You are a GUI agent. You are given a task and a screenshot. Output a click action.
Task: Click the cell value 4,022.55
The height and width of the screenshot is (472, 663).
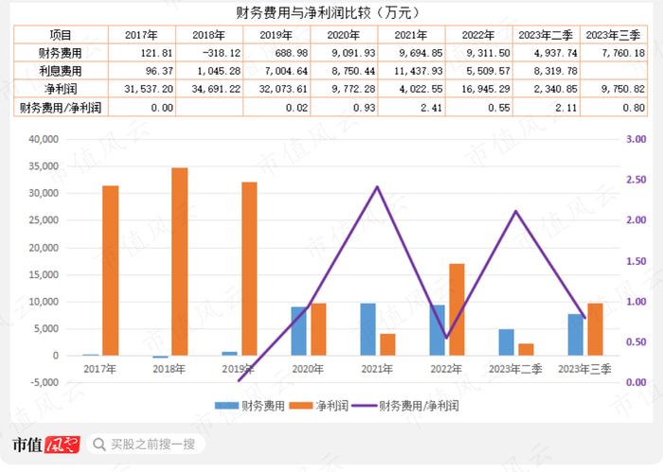tap(421, 89)
